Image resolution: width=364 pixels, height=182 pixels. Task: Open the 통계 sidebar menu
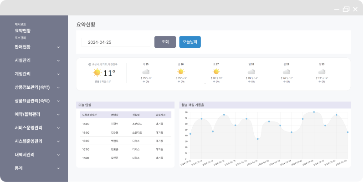(19, 168)
